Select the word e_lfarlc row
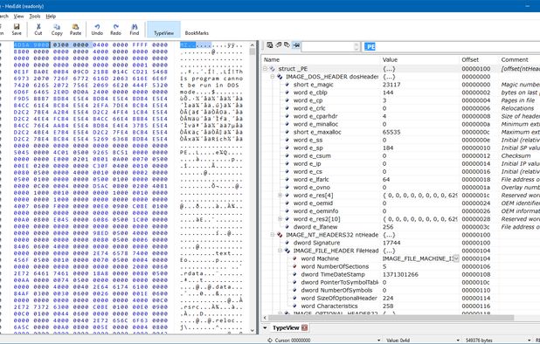 400,180
